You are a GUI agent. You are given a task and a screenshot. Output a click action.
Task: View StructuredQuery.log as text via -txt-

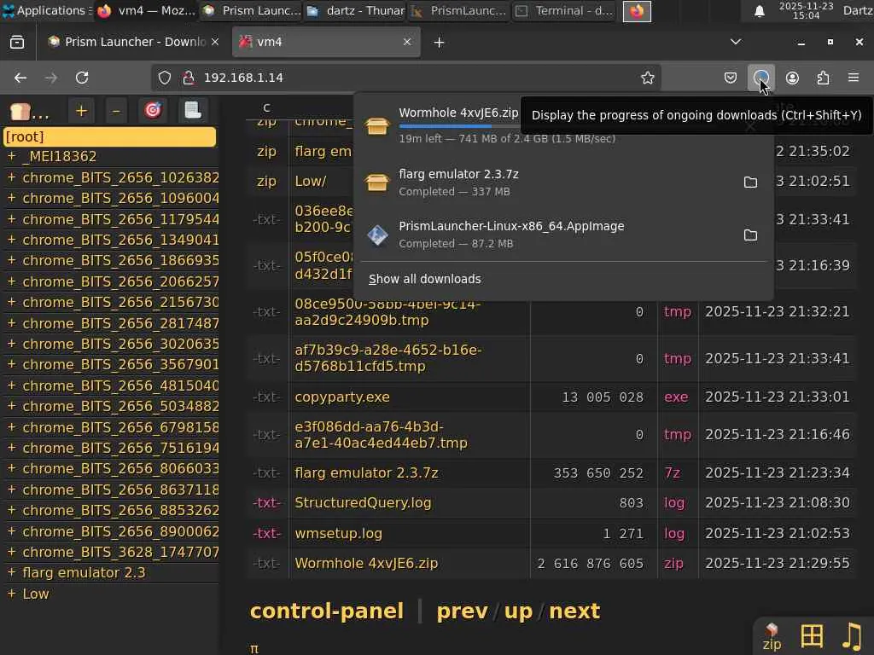266,503
